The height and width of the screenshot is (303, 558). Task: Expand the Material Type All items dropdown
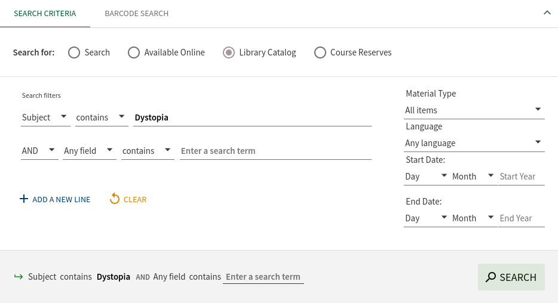pos(474,110)
